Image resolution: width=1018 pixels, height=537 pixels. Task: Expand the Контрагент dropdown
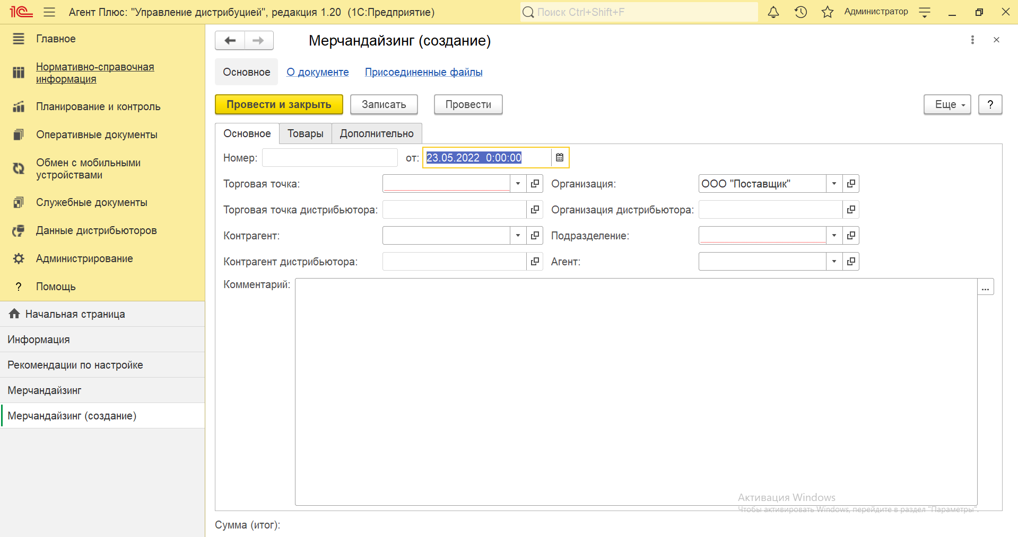(518, 235)
